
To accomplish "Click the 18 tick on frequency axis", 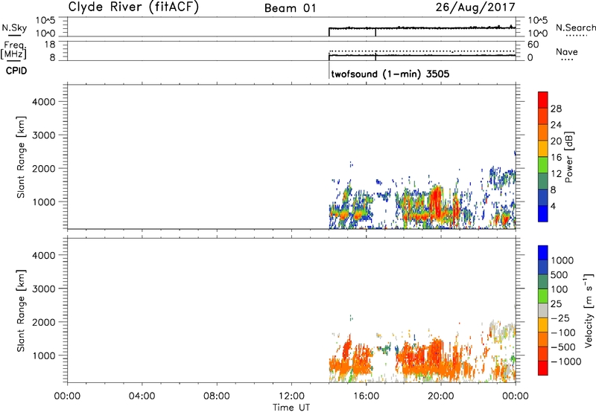I will (x=50, y=45).
